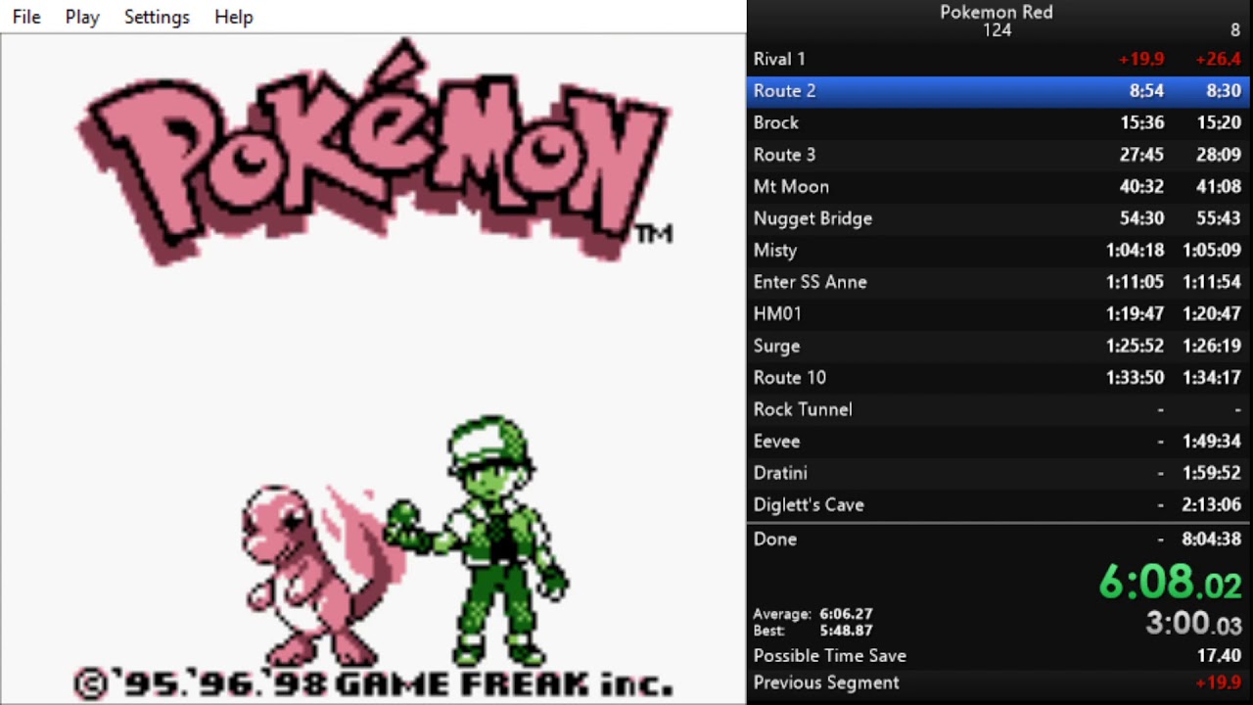Select the Route 10 split row

pyautogui.click(x=999, y=377)
